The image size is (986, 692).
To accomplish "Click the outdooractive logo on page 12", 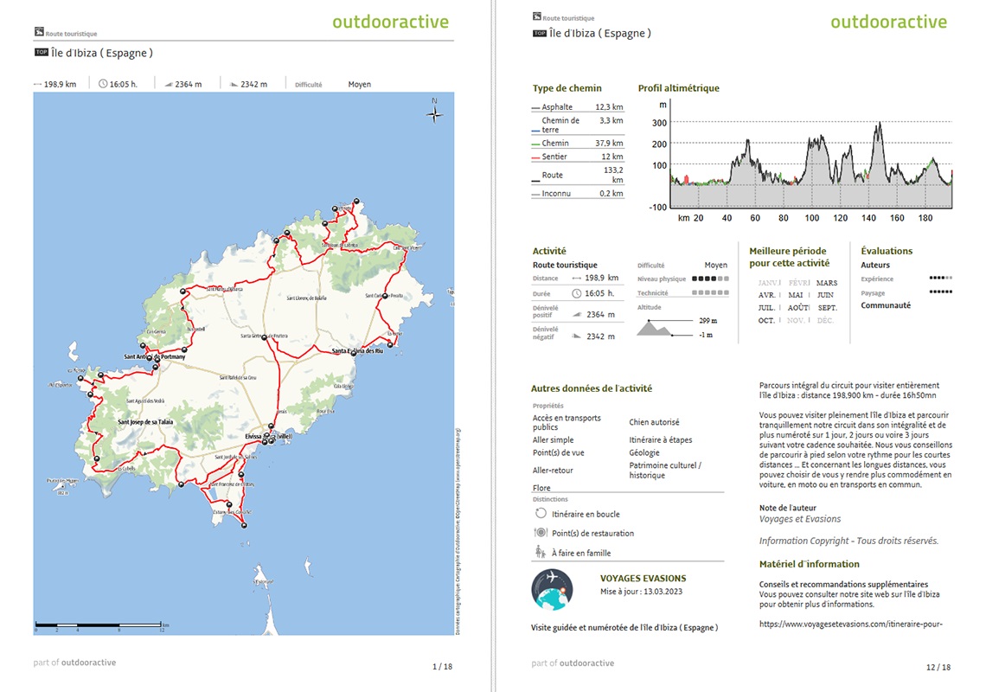I will tap(888, 22).
